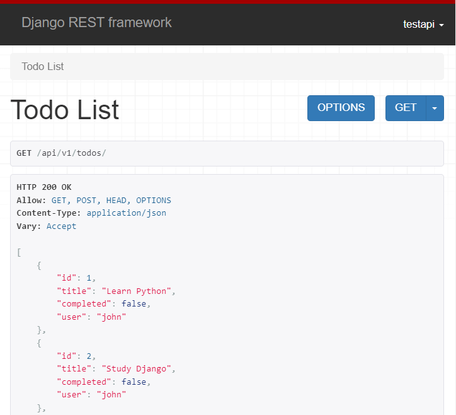Click the Allow header methods list
The width and height of the screenshot is (456, 415).
(111, 200)
